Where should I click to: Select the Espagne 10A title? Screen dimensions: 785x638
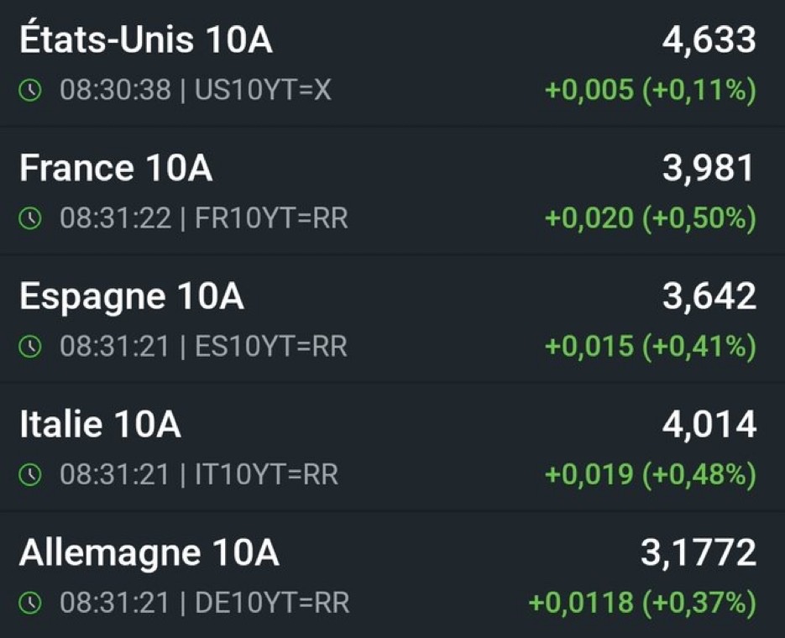[132, 296]
